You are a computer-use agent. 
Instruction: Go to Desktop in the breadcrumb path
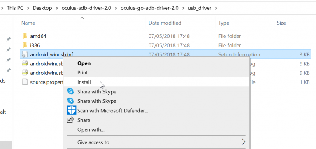pos(42,8)
